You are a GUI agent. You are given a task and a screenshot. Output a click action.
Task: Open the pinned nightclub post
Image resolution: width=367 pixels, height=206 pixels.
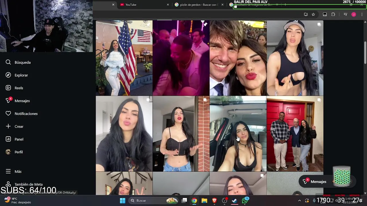(x=181, y=58)
